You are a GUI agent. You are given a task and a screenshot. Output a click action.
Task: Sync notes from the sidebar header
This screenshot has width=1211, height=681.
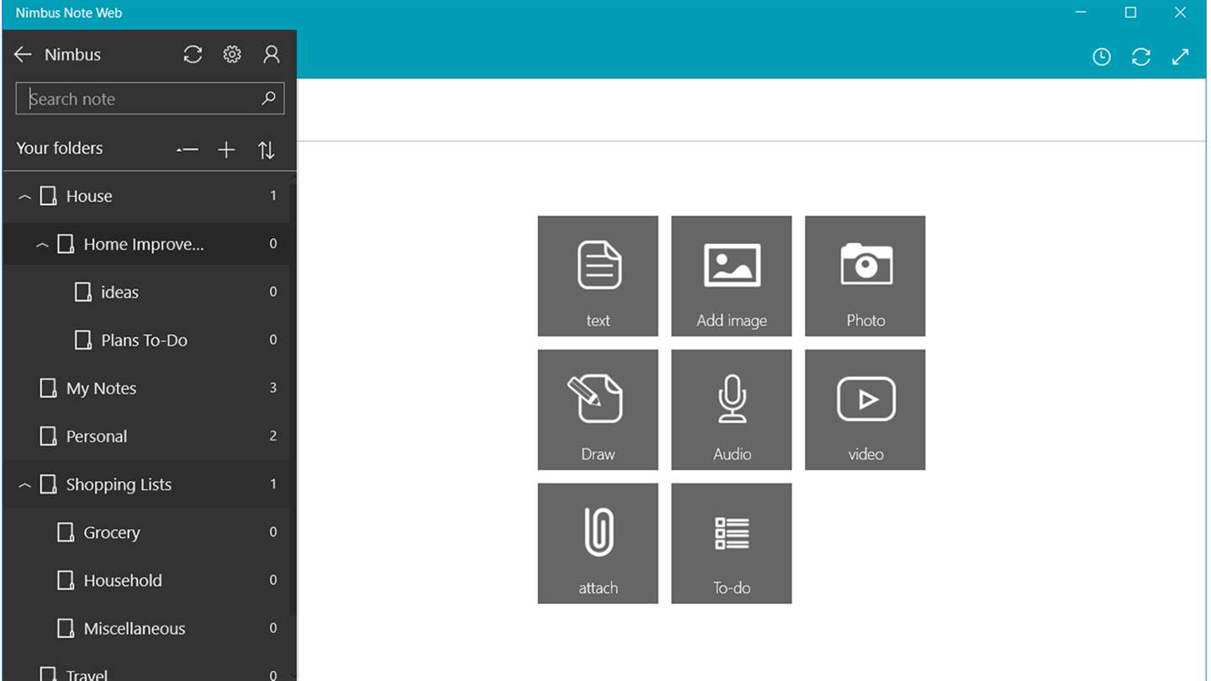click(x=193, y=55)
